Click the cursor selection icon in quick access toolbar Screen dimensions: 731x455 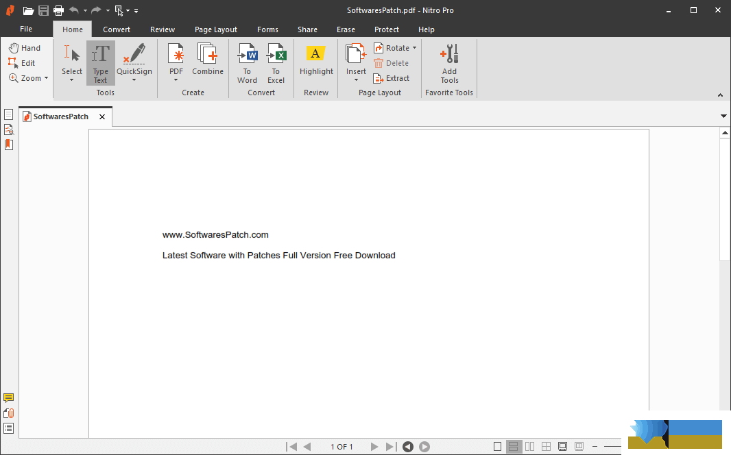click(119, 10)
